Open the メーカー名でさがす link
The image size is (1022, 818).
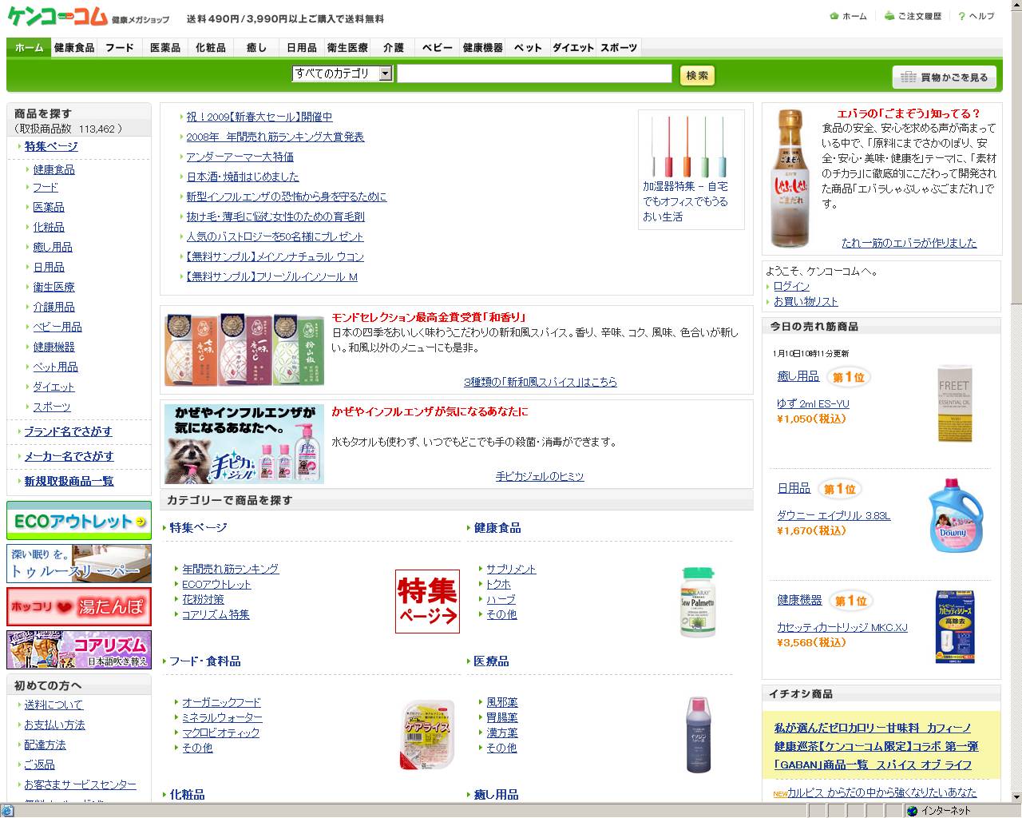pyautogui.click(x=69, y=456)
